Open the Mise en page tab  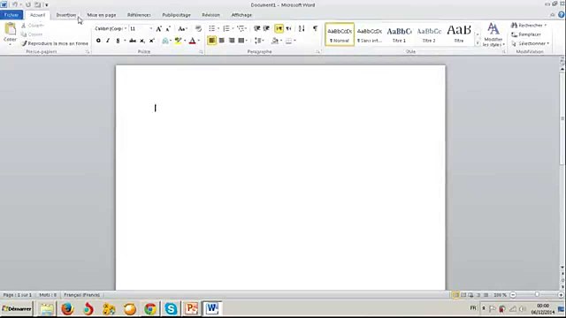pyautogui.click(x=102, y=15)
